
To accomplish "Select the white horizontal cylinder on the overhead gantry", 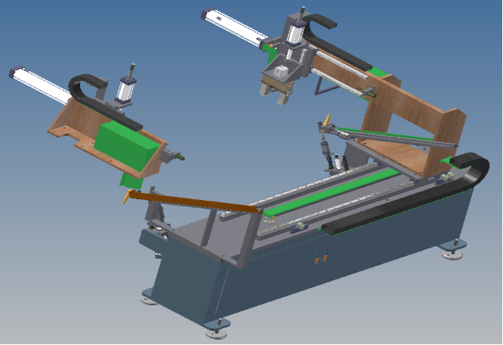I will [x=235, y=27].
